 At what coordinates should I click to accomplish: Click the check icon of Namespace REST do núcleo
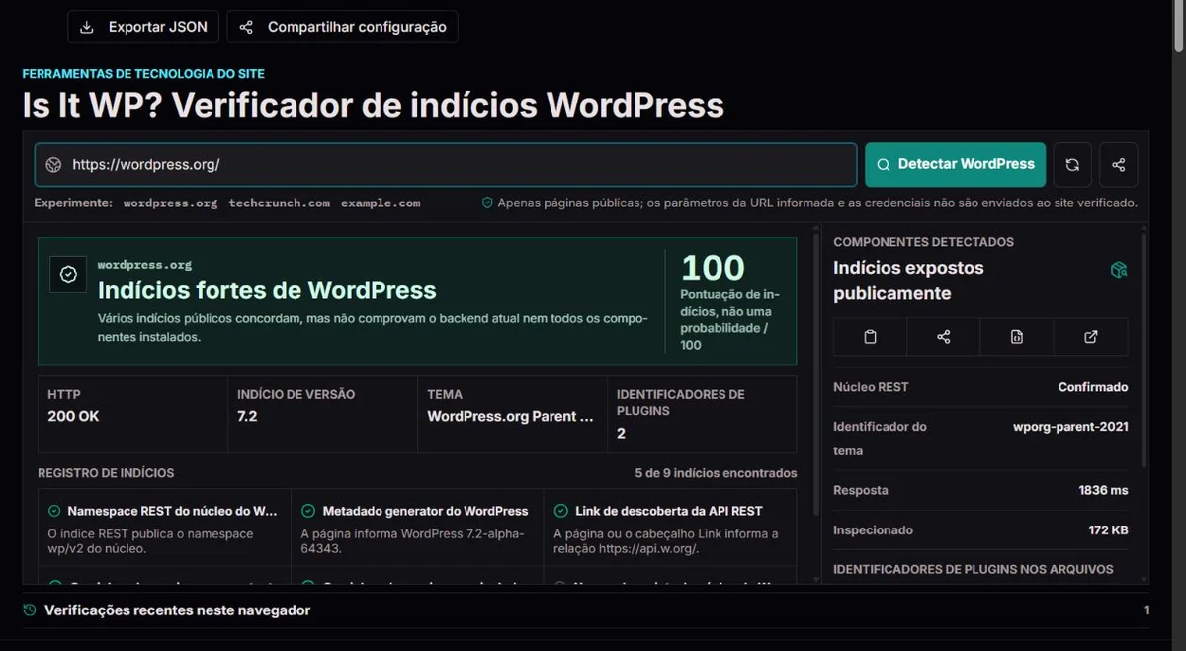click(x=54, y=511)
